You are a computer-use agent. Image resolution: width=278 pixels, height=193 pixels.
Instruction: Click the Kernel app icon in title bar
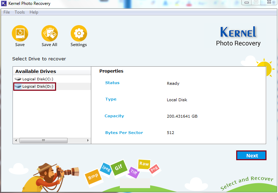click(x=4, y=3)
